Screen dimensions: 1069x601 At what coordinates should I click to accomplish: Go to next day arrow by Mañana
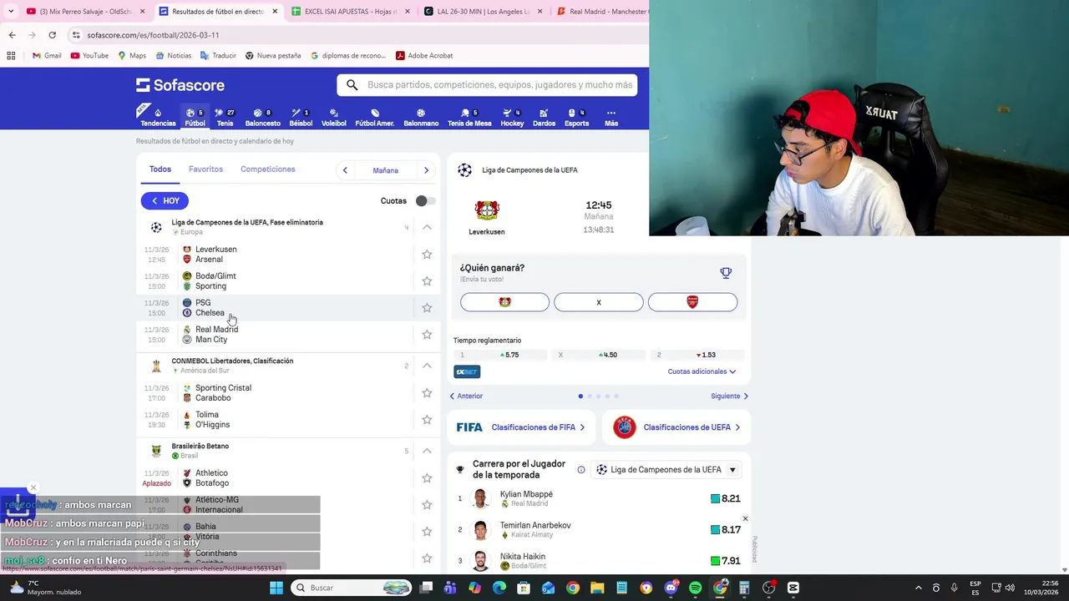click(426, 170)
